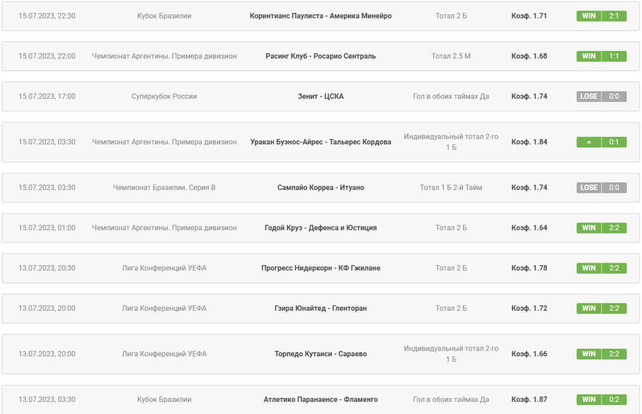The height and width of the screenshot is (414, 642).
Task: Open the Торпедо Кутаиси - Сараево match
Action: [320, 354]
